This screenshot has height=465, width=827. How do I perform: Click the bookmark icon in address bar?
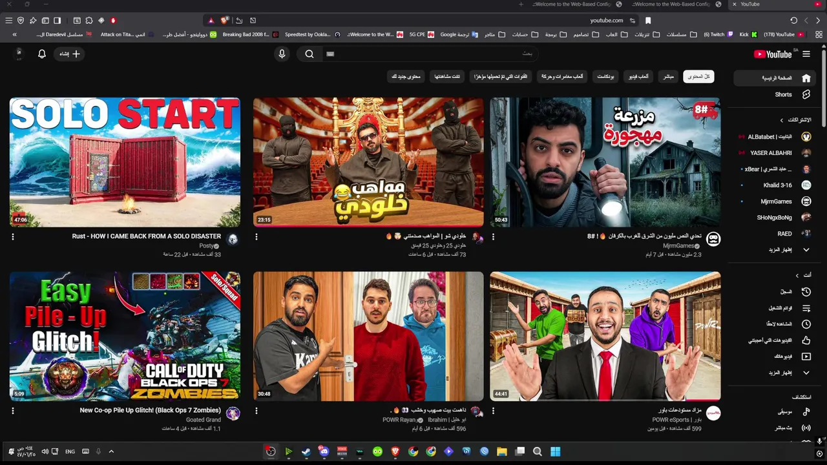[648, 21]
